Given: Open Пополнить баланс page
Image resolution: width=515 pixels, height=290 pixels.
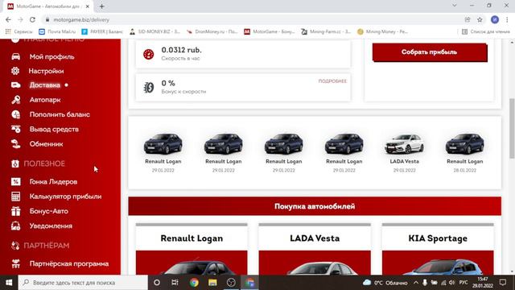Looking at the screenshot, I should pos(60,114).
